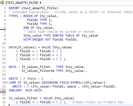The width and height of the screenshot is (133, 106).
Task: Click lt_values_filter on line 24
Action: (23, 98)
